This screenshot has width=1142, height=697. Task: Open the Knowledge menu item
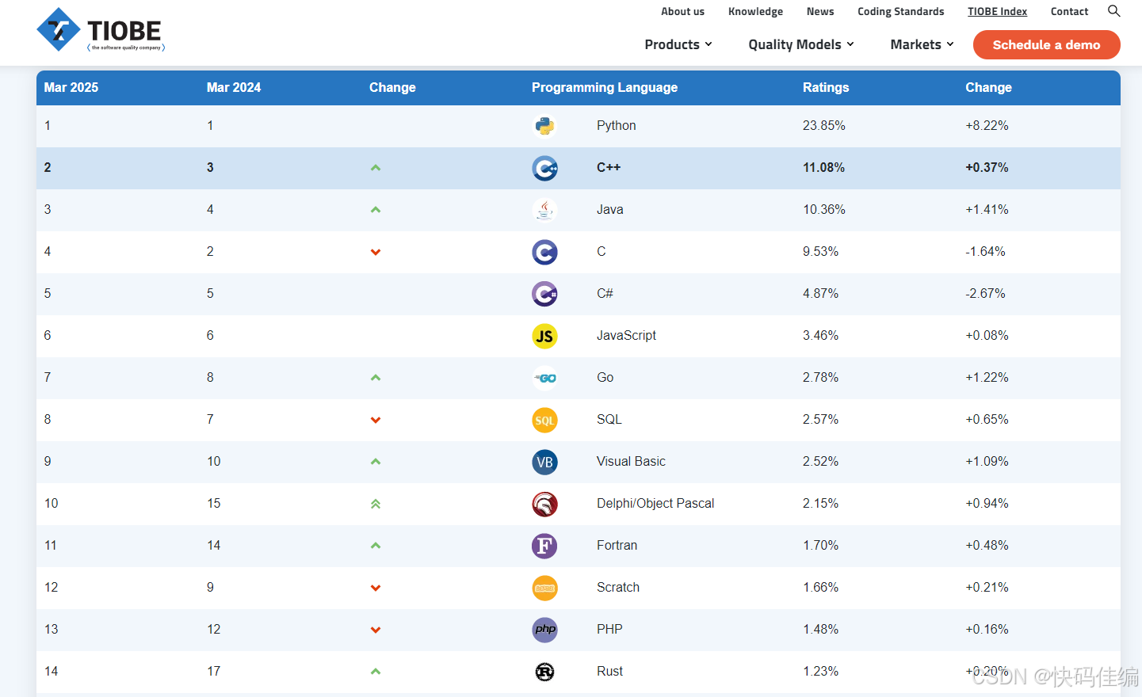[755, 11]
